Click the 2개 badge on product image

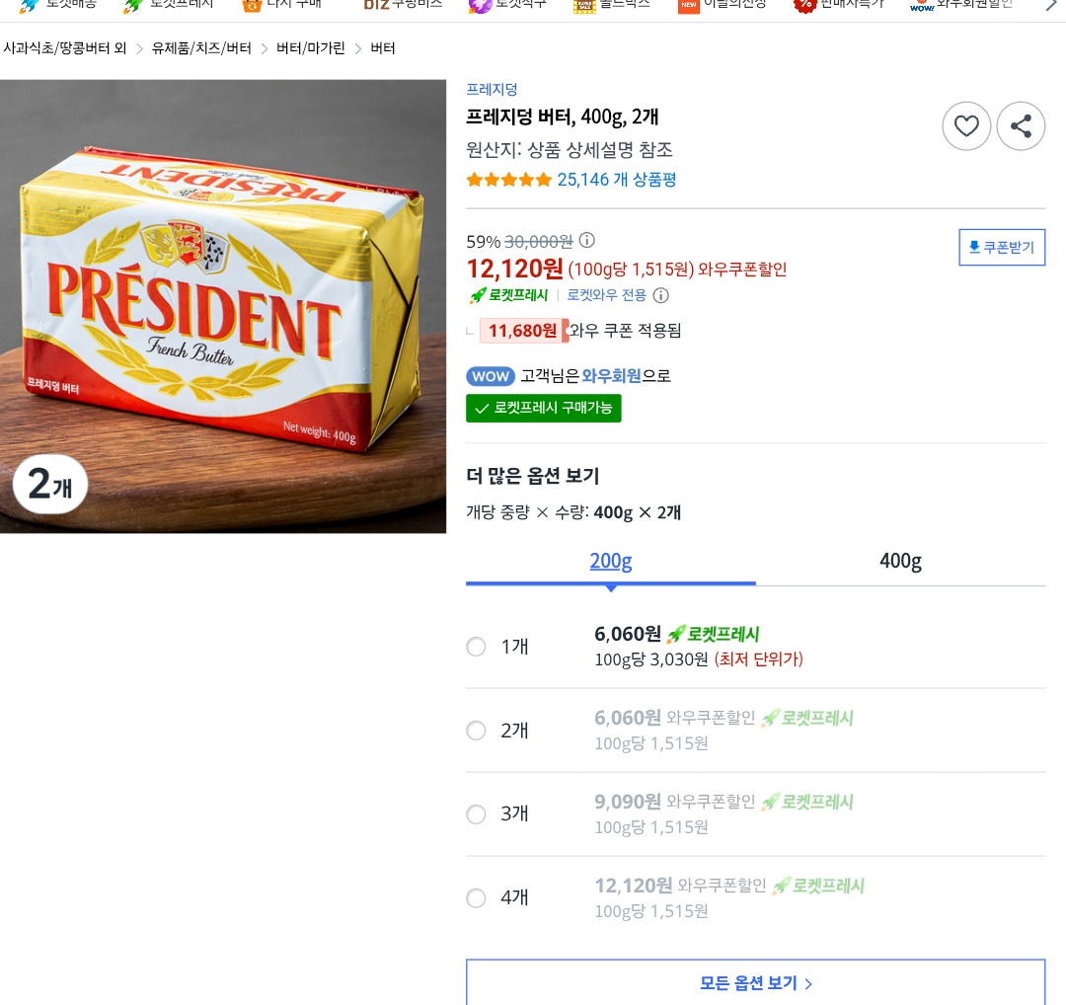pos(50,485)
